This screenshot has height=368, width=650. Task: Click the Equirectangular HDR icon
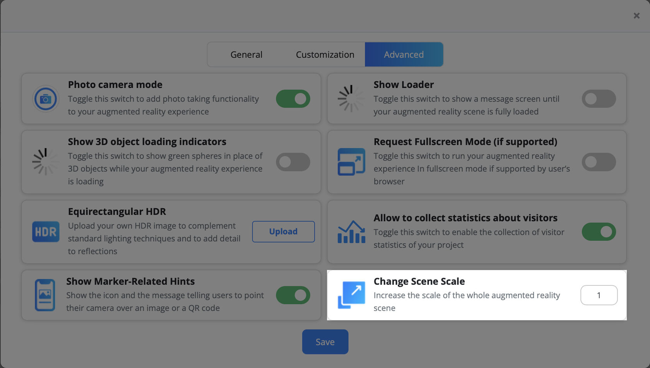tap(46, 232)
